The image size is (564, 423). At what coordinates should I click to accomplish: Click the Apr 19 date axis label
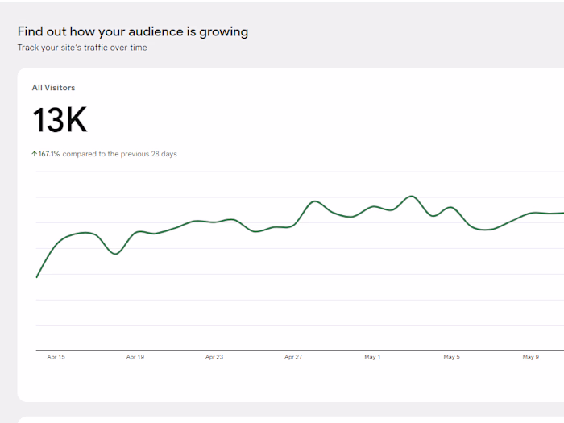click(x=135, y=357)
